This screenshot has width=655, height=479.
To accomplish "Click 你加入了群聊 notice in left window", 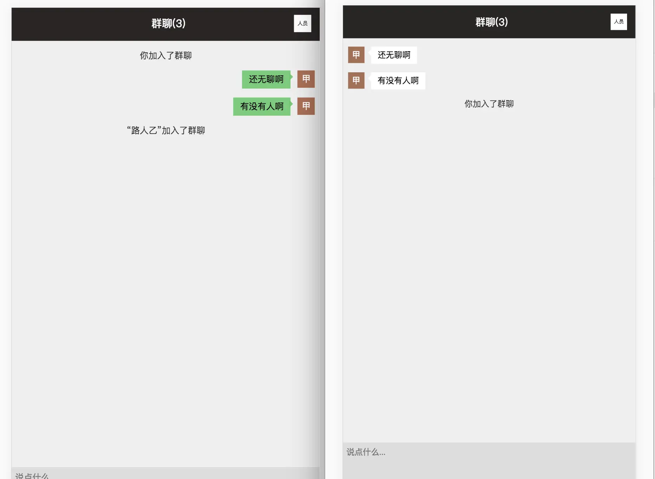I will pos(166,56).
